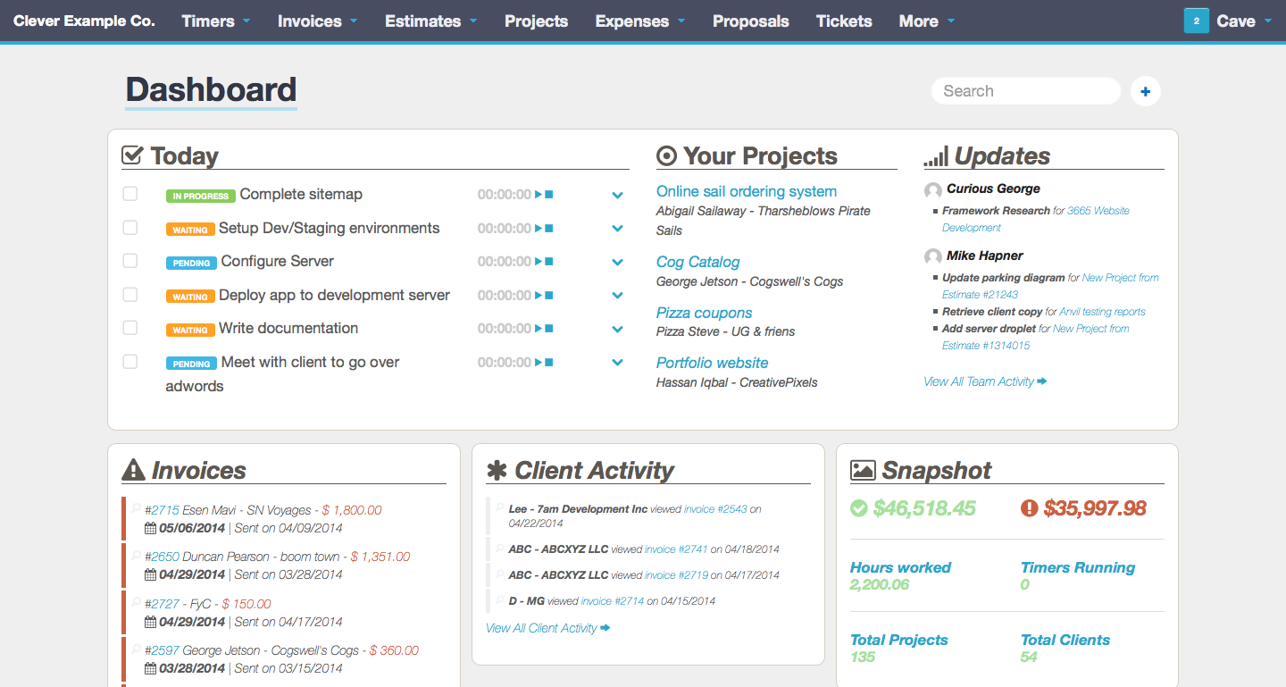Open the Online sail ordering system project
The image size is (1286, 687).
point(747,191)
